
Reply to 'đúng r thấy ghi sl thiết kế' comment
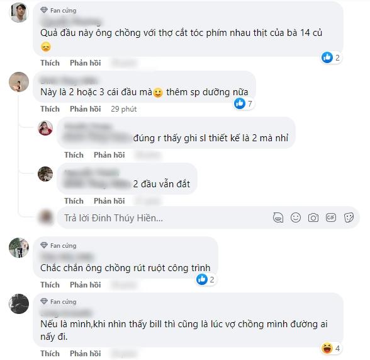pos(109,155)
